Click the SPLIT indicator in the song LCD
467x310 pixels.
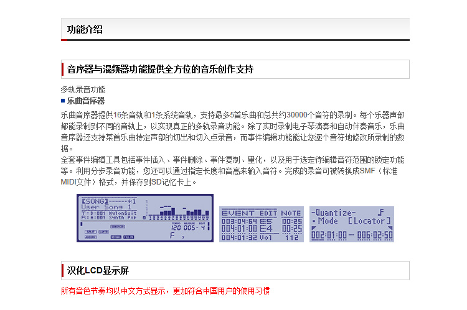click(90, 232)
